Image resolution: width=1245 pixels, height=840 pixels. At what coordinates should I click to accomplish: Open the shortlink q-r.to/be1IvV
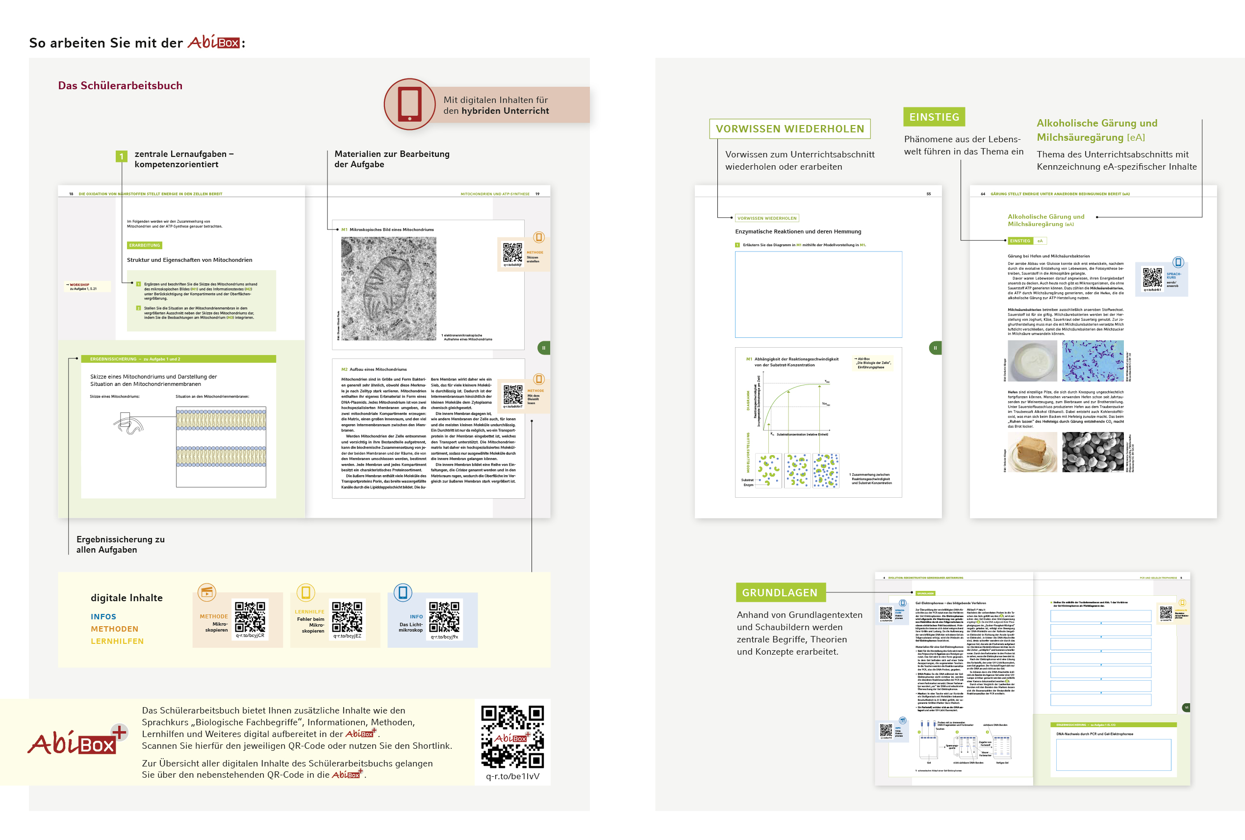coord(512,776)
